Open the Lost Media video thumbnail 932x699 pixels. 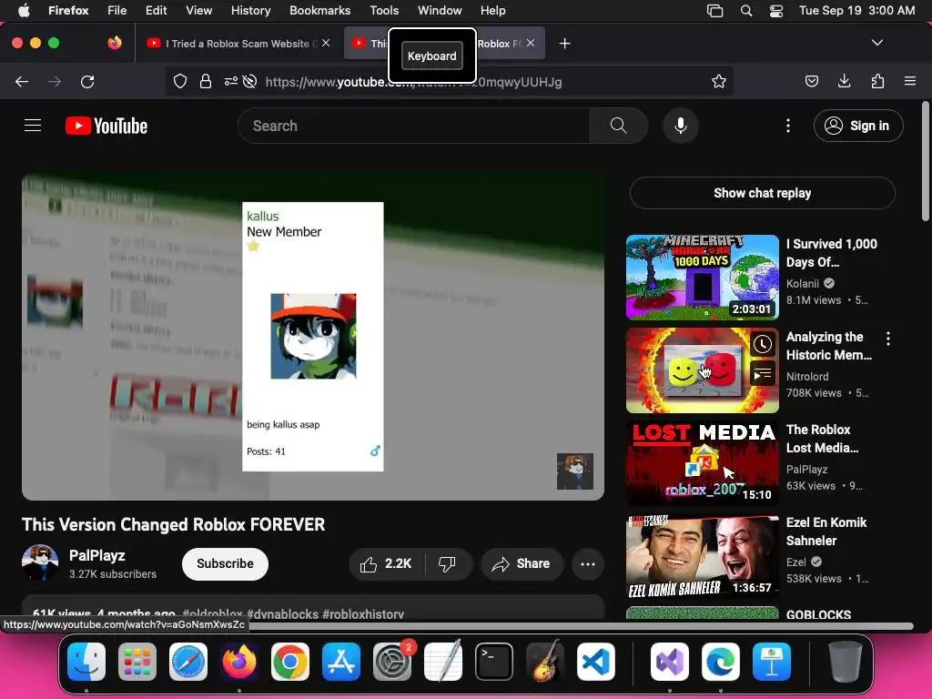[702, 463]
